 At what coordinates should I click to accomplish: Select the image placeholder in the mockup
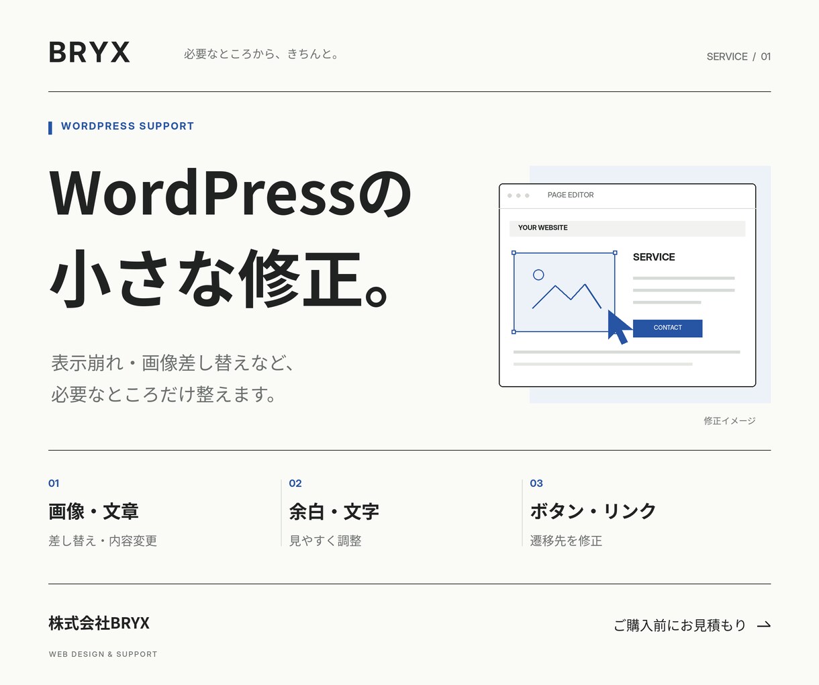tap(565, 292)
